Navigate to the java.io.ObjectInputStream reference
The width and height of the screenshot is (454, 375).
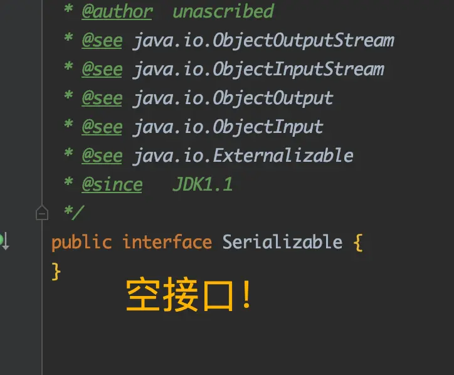[258, 70]
